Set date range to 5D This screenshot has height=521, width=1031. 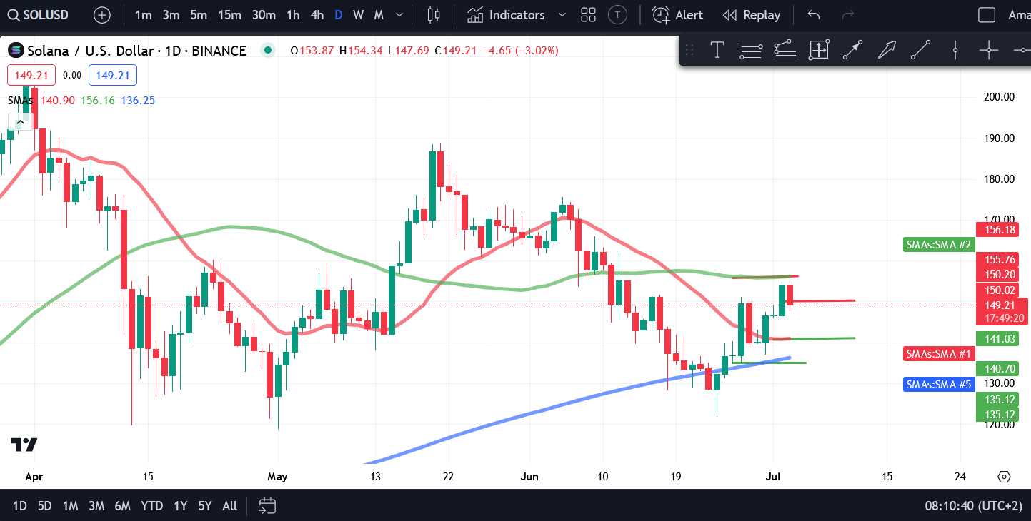point(44,506)
